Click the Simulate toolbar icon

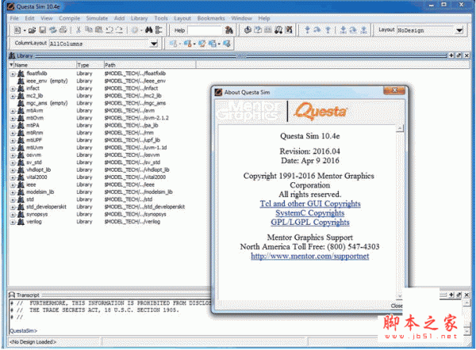click(278, 30)
